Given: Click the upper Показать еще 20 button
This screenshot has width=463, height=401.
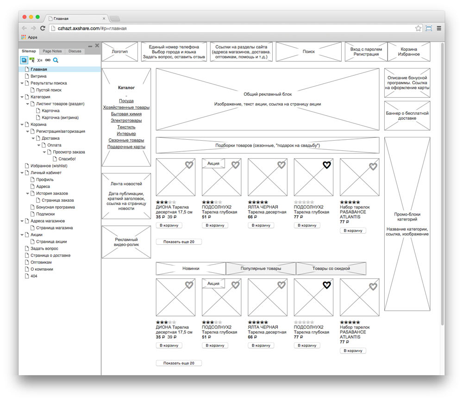Looking at the screenshot, I should [x=179, y=242].
